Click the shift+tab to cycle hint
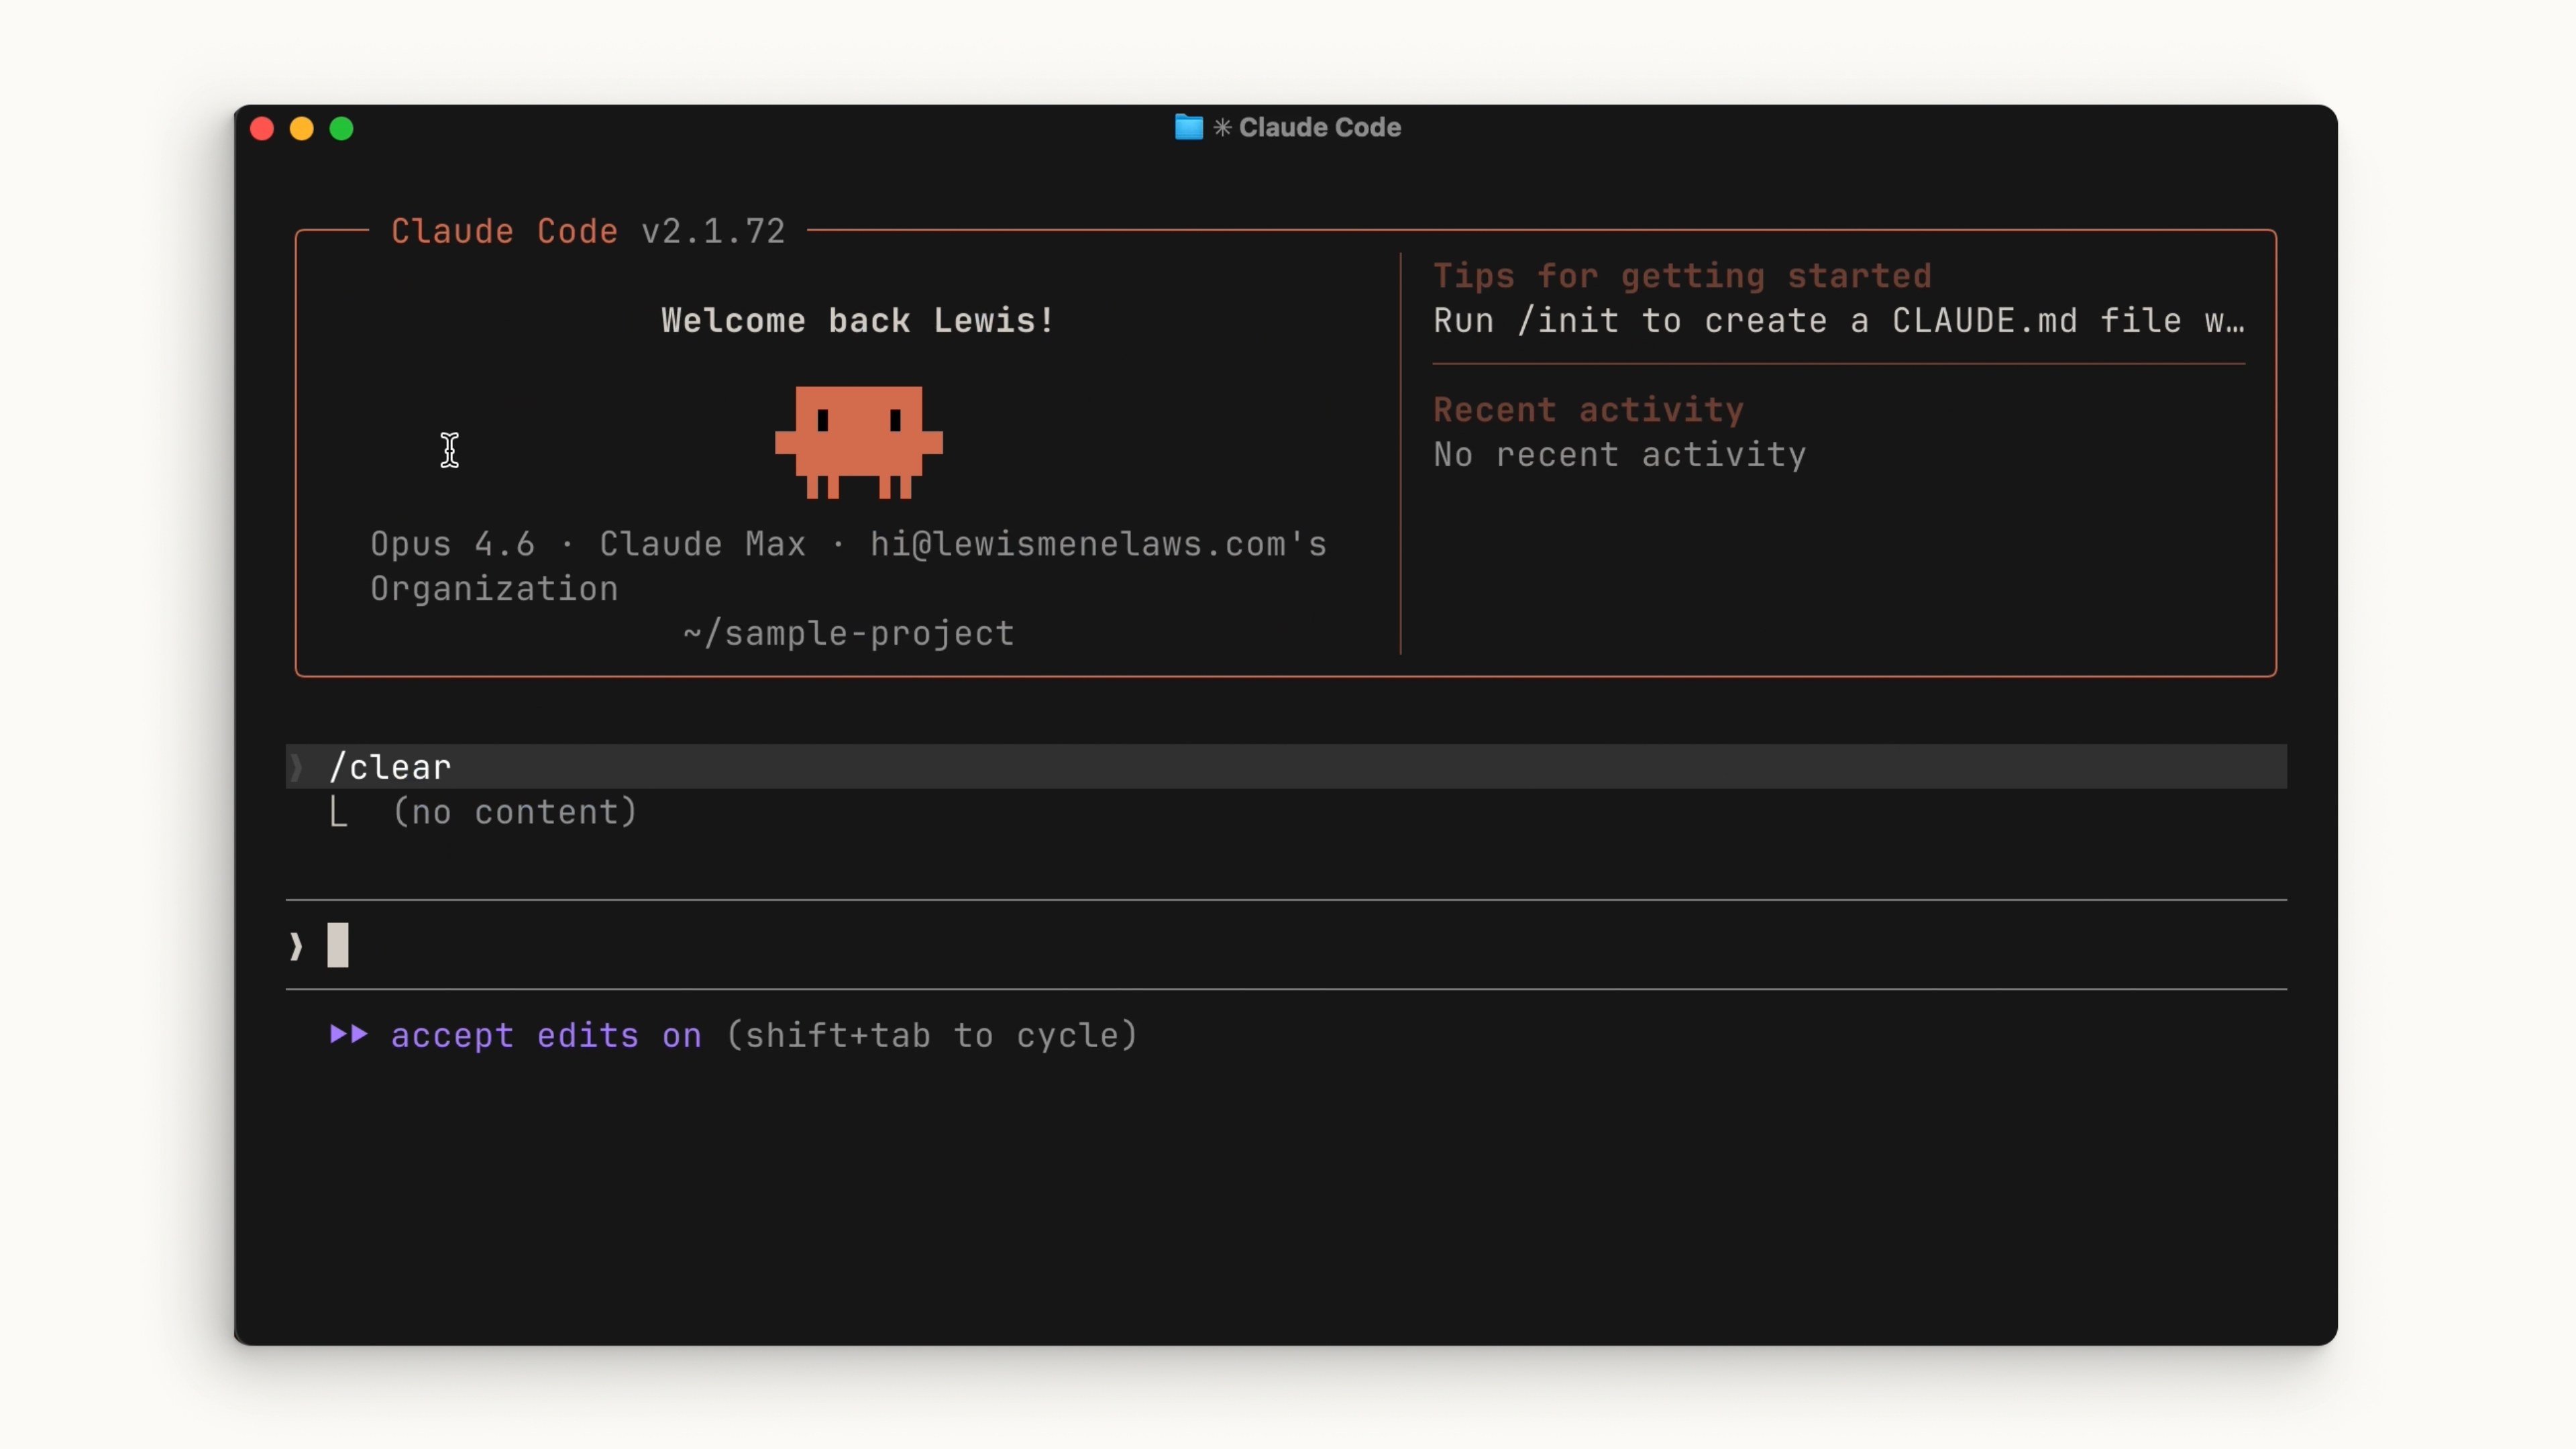 point(931,1035)
